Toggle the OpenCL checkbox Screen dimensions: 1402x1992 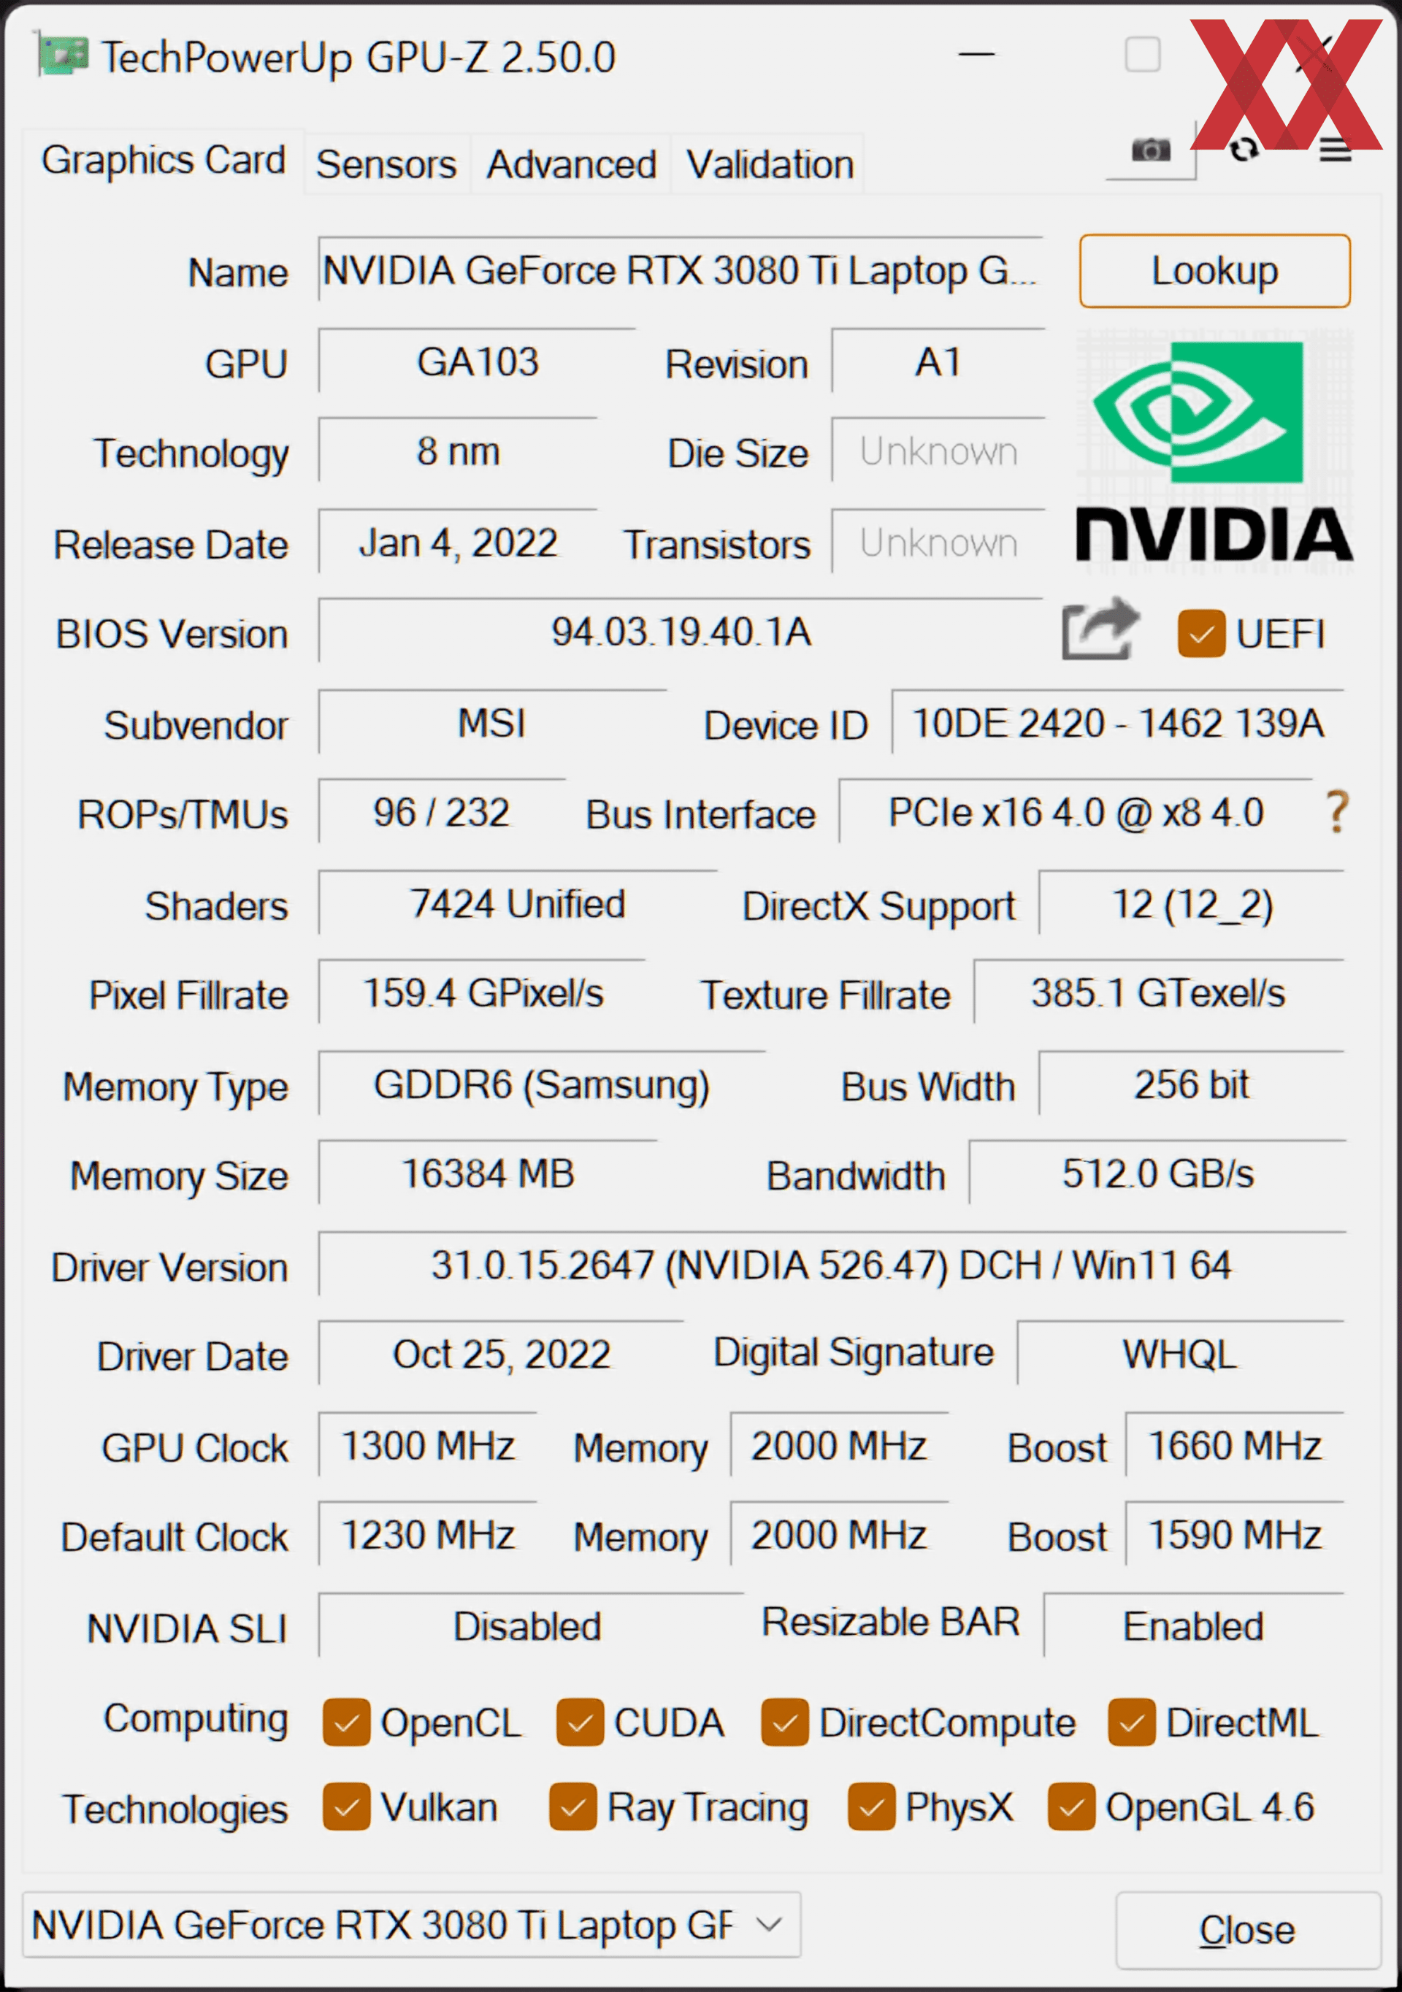click(346, 1722)
